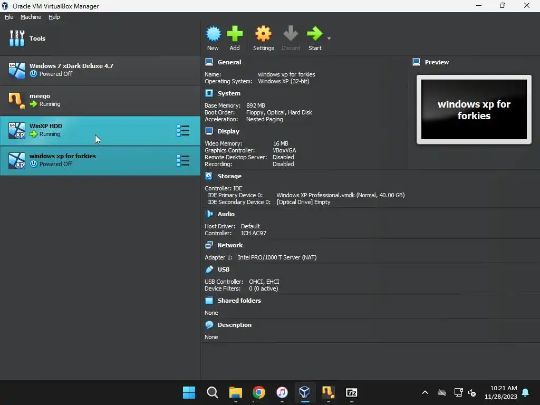Viewport: 540px width, 405px height.
Task: Click the General monitor icon
Action: tap(209, 62)
